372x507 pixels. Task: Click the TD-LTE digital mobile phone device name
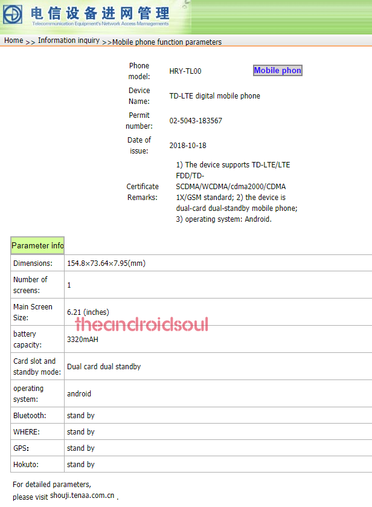tap(215, 95)
